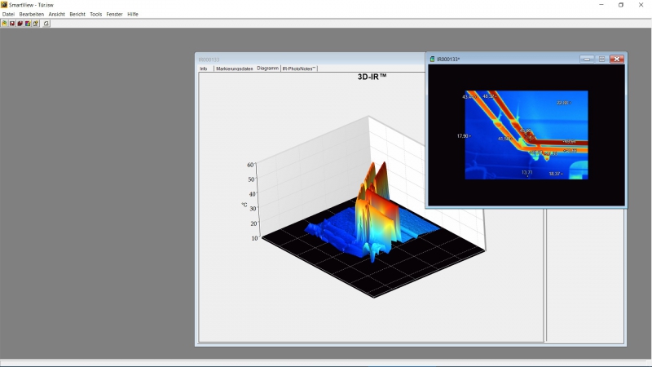This screenshot has height=367, width=652.
Task: Switch to the Markierungsdaten tab
Action: (x=234, y=69)
